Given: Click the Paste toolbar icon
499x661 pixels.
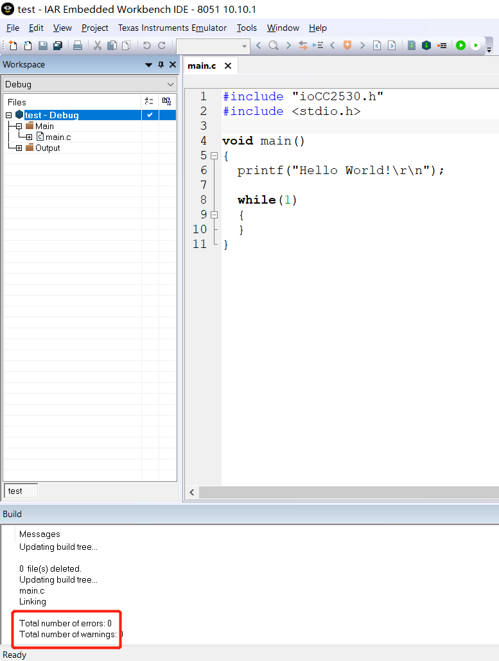Looking at the screenshot, I should coord(126,46).
